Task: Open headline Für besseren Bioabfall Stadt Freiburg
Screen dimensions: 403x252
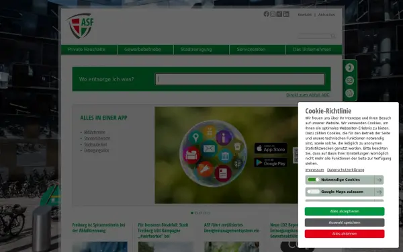Action: pyautogui.click(x=163, y=230)
